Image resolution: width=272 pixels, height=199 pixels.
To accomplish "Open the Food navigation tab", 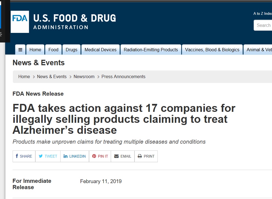I will point(53,50).
